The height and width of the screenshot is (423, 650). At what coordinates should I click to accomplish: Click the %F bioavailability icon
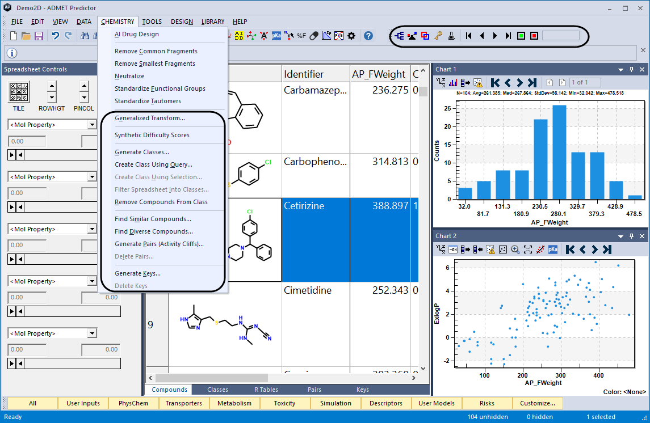(x=301, y=36)
